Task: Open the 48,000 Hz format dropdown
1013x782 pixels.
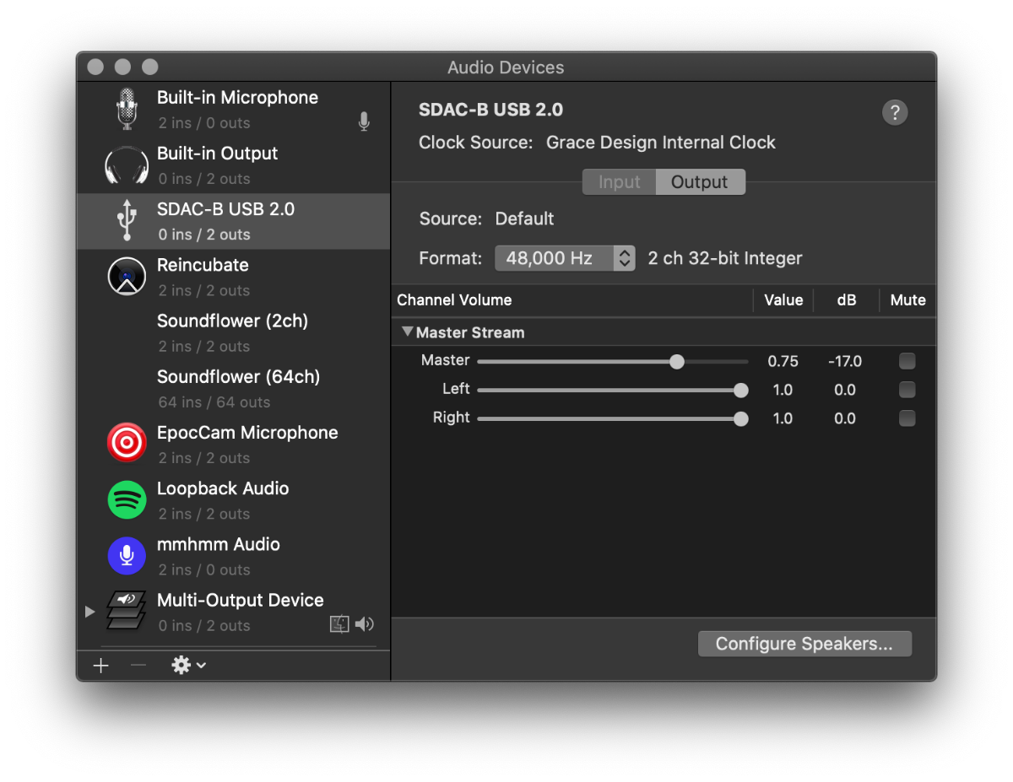Action: coord(565,258)
